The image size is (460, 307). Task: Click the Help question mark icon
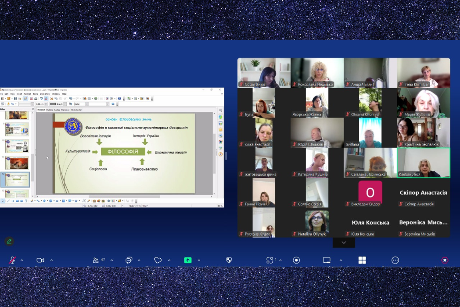(119, 99)
